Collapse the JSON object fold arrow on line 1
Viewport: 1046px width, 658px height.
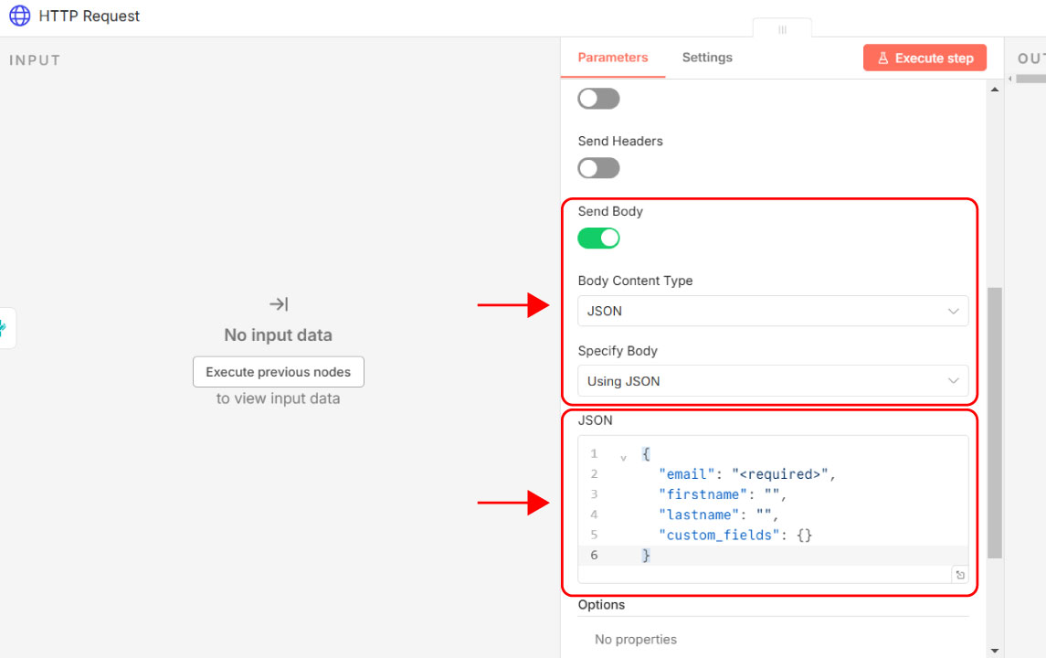click(624, 456)
